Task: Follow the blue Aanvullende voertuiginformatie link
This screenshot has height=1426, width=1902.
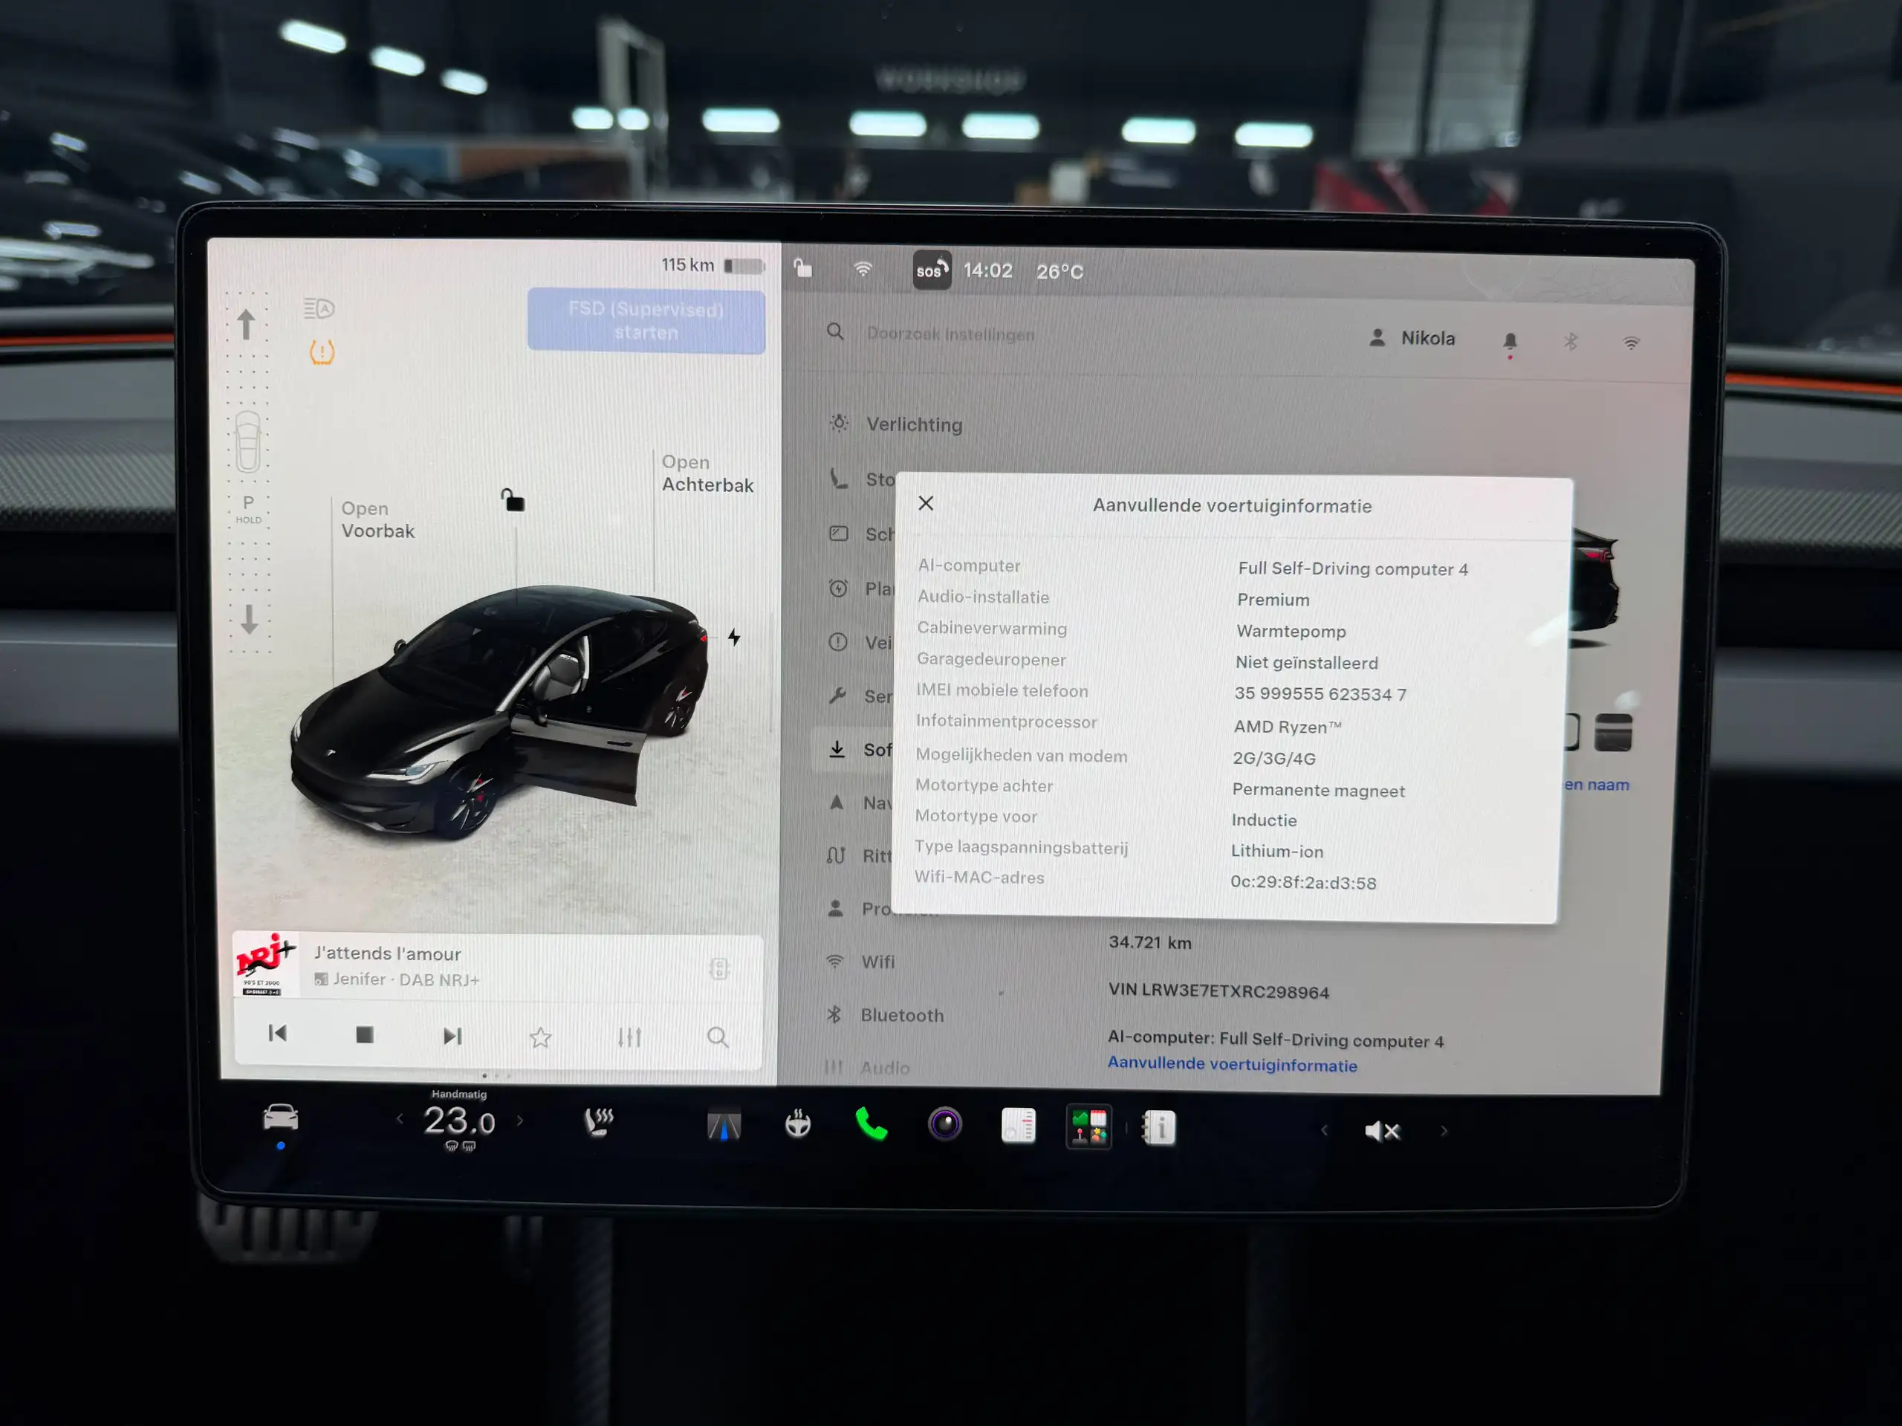Action: (1232, 1064)
